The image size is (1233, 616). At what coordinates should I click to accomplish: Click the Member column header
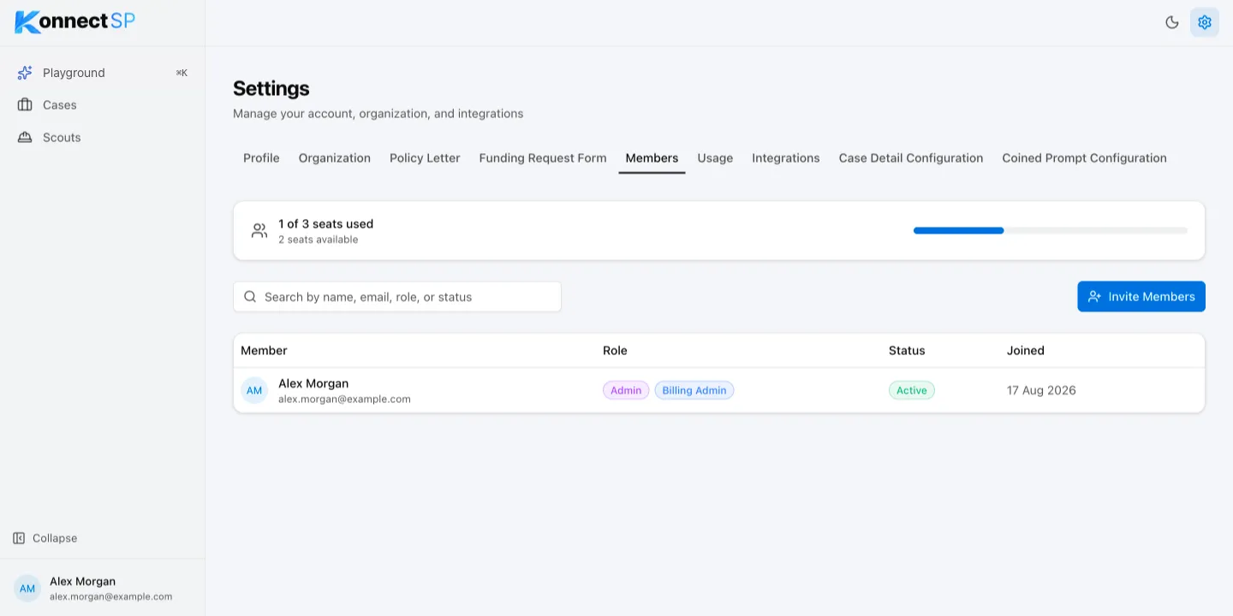[264, 351]
